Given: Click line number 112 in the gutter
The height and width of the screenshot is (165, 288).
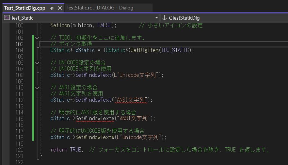Looking at the screenshot, I should 19,100.
